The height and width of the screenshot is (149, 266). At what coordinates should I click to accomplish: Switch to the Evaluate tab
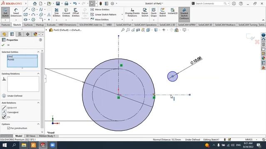click(x=51, y=25)
